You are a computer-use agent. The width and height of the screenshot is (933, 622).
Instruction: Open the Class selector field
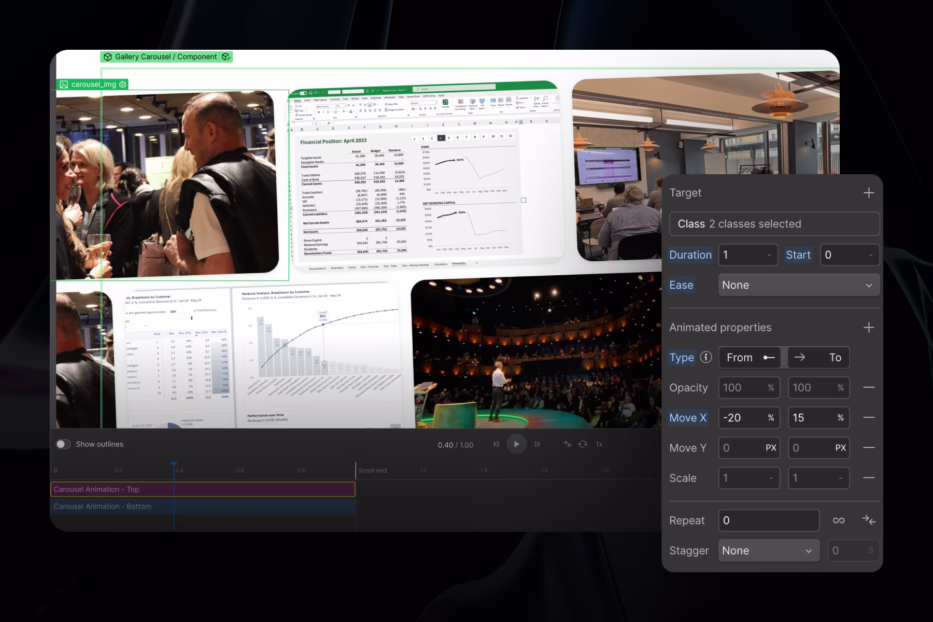coord(774,224)
